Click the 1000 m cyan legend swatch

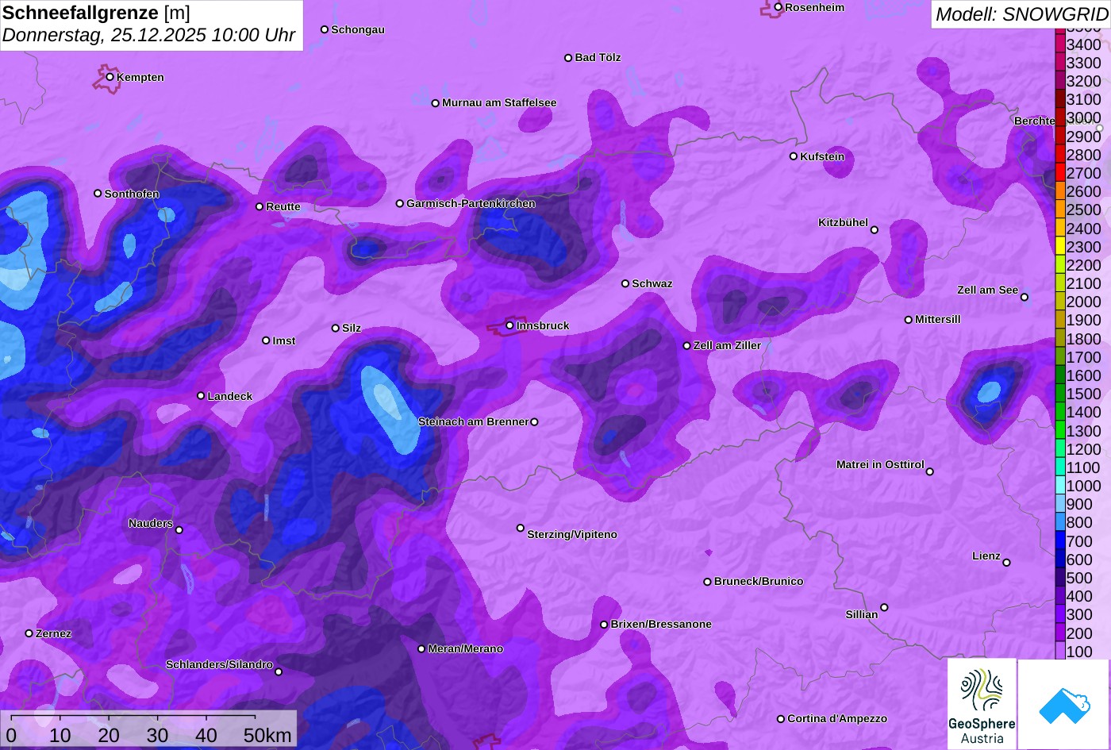coord(1059,486)
